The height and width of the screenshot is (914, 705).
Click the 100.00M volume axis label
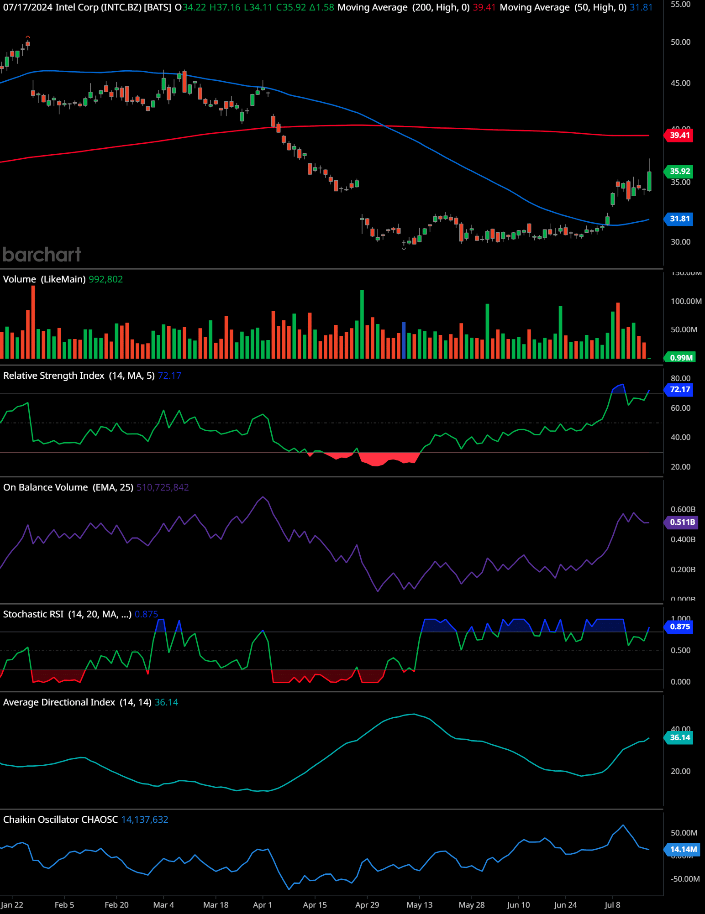point(686,301)
